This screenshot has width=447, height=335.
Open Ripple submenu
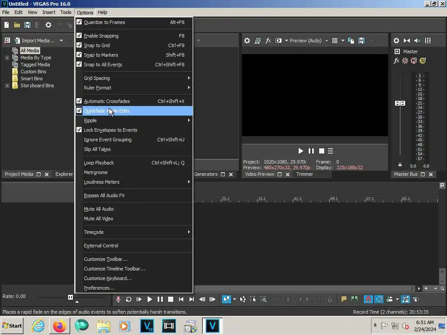coord(134,120)
